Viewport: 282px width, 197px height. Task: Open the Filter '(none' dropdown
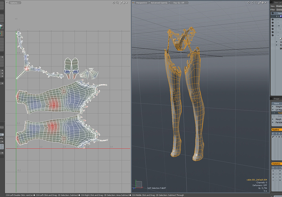tap(279, 9)
